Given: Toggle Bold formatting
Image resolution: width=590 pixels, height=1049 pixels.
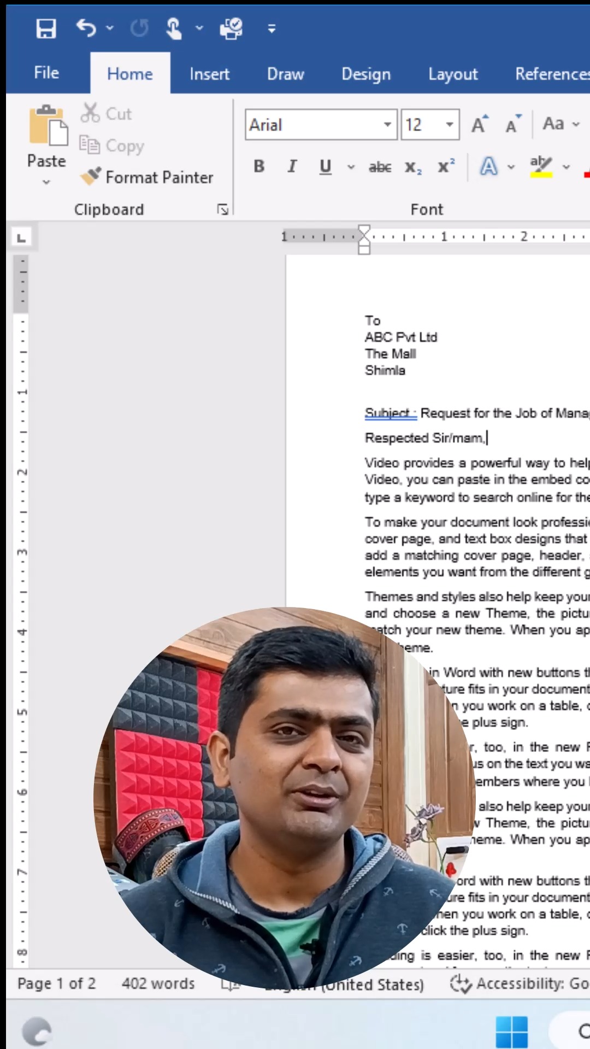Looking at the screenshot, I should [x=259, y=166].
